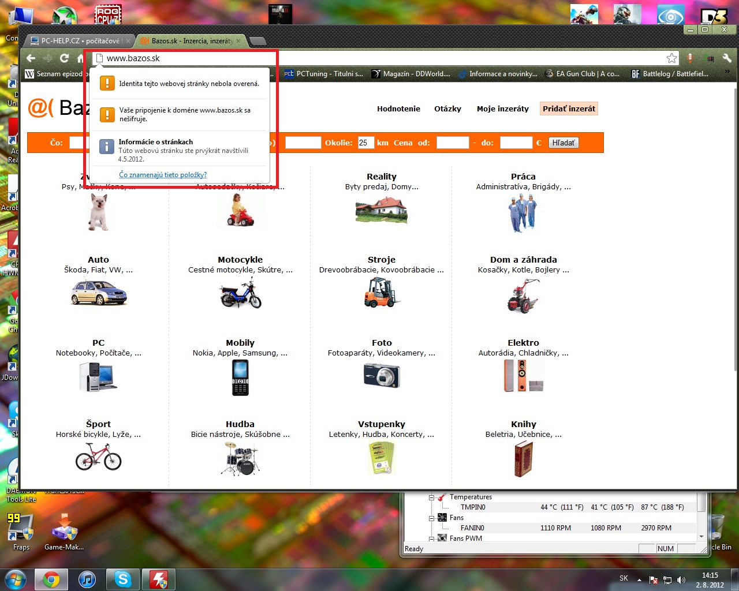Image resolution: width=739 pixels, height=591 pixels.
Task: Collapse the Temperatures tree node
Action: (431, 497)
